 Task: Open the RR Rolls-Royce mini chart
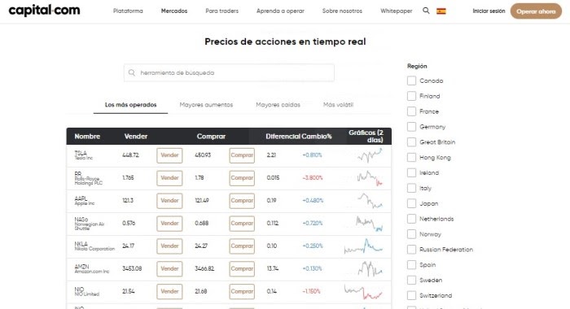[370, 178]
